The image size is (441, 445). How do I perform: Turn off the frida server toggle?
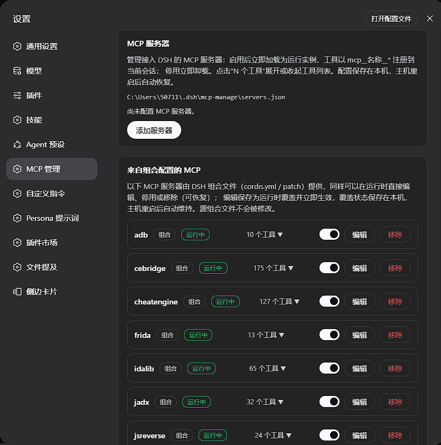329,335
